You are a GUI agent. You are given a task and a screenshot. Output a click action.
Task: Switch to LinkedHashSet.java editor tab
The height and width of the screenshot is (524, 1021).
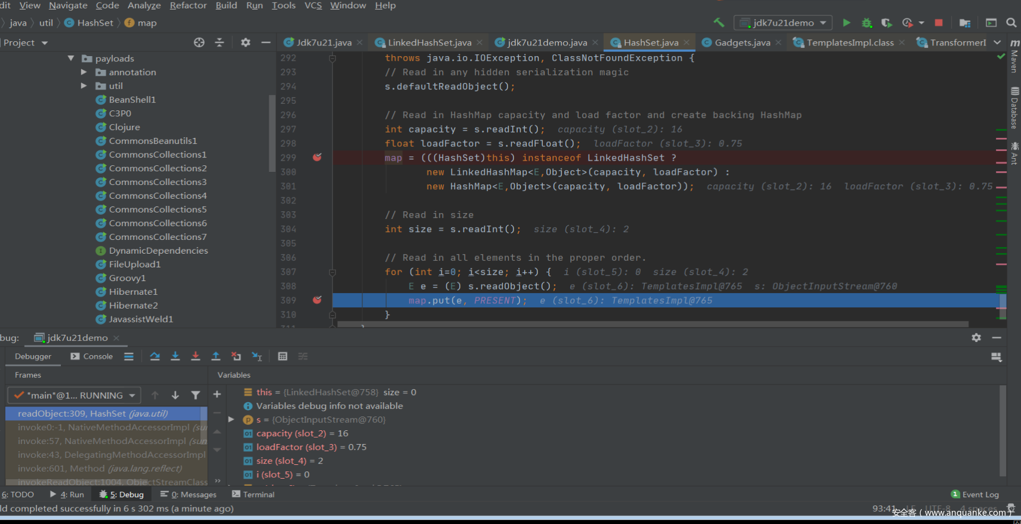429,42
